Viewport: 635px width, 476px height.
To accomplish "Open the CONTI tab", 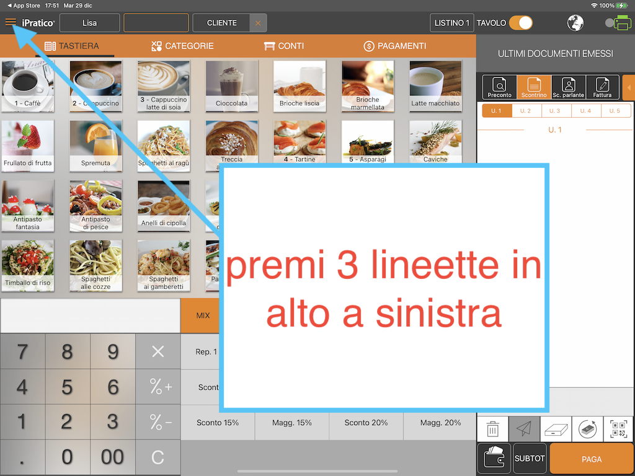I will [x=284, y=46].
